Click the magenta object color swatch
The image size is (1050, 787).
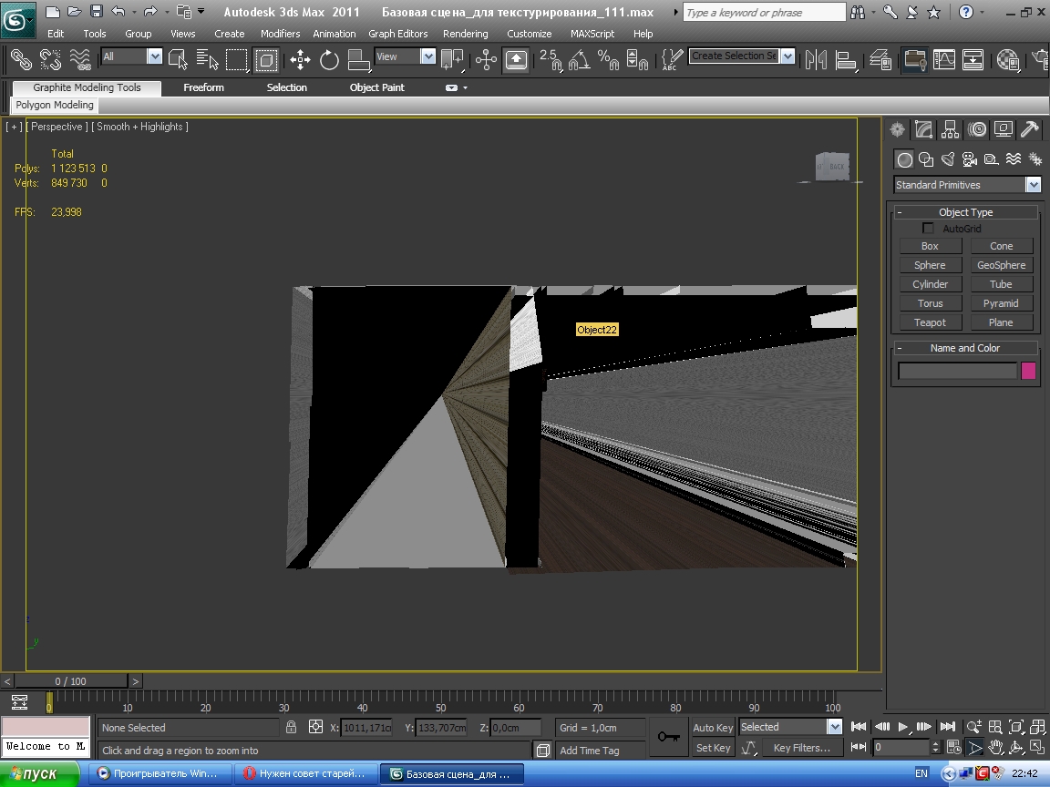tap(1028, 371)
